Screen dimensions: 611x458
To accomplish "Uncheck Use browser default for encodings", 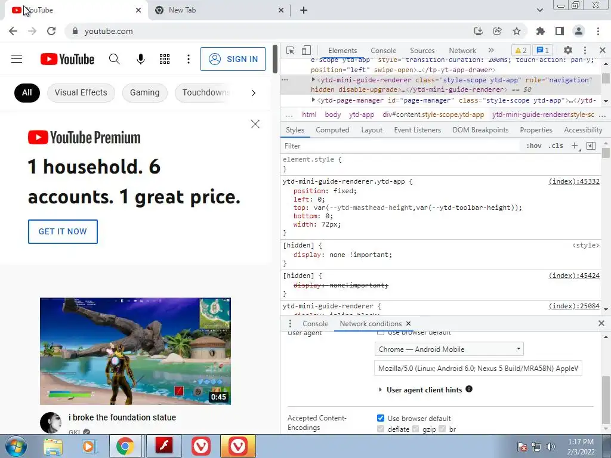I will pyautogui.click(x=381, y=418).
